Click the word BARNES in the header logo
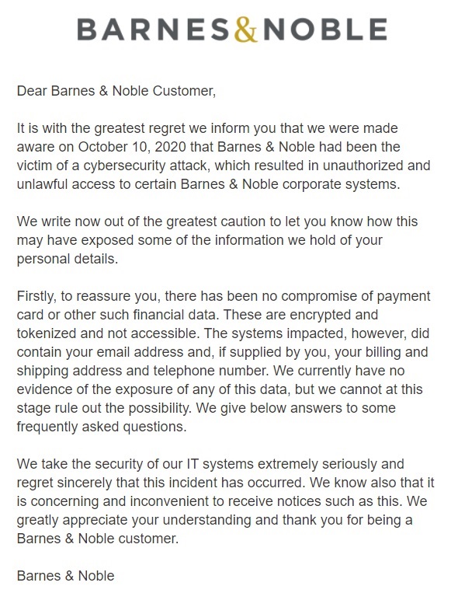The height and width of the screenshot is (607, 451). 154,30
